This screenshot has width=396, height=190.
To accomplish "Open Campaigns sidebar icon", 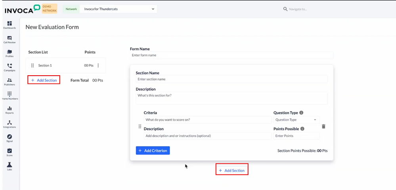I will pos(10,67).
